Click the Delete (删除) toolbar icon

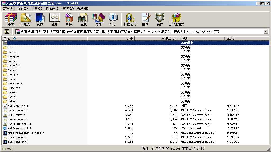(69, 19)
